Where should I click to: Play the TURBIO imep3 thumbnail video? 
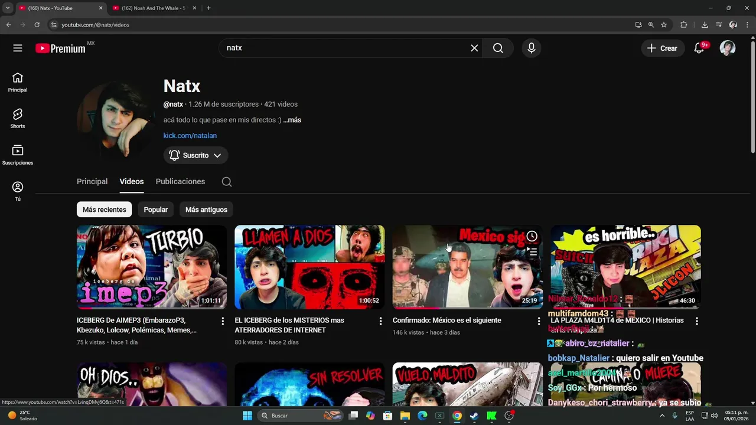152,267
